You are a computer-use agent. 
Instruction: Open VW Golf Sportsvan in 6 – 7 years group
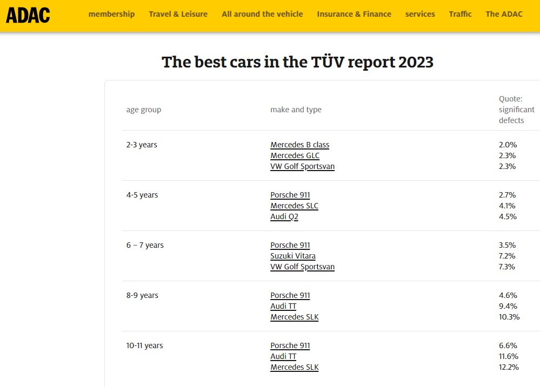pos(302,267)
